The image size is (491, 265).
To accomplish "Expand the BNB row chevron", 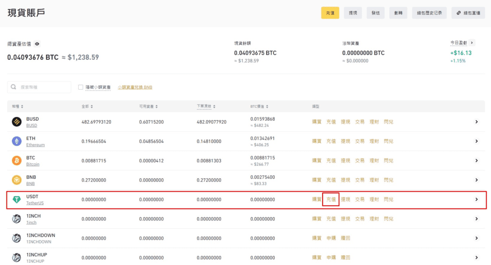I will (x=477, y=180).
